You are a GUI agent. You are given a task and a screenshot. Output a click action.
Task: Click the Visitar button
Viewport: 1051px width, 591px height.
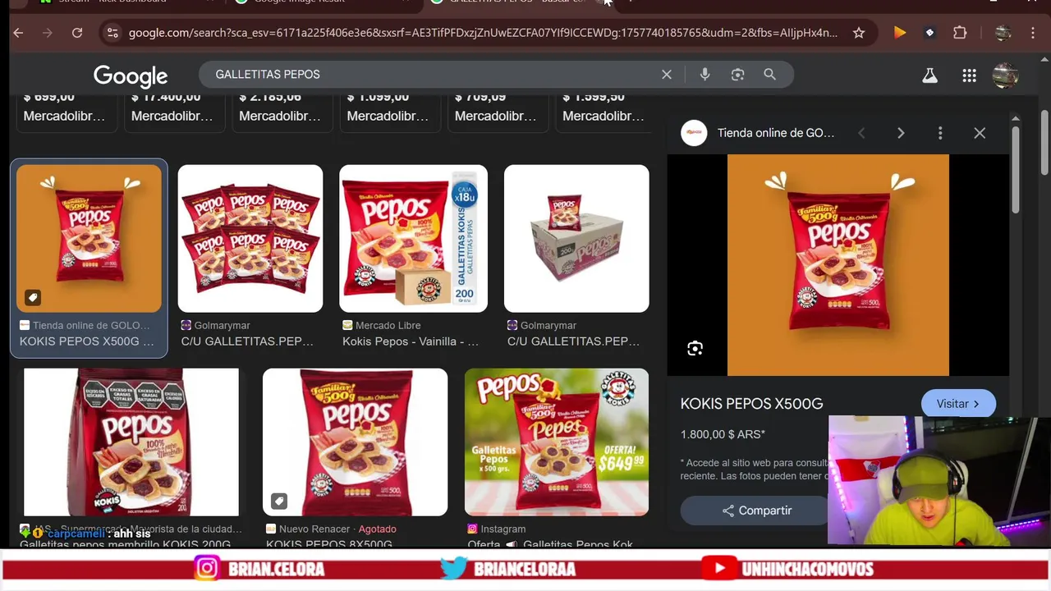click(958, 404)
